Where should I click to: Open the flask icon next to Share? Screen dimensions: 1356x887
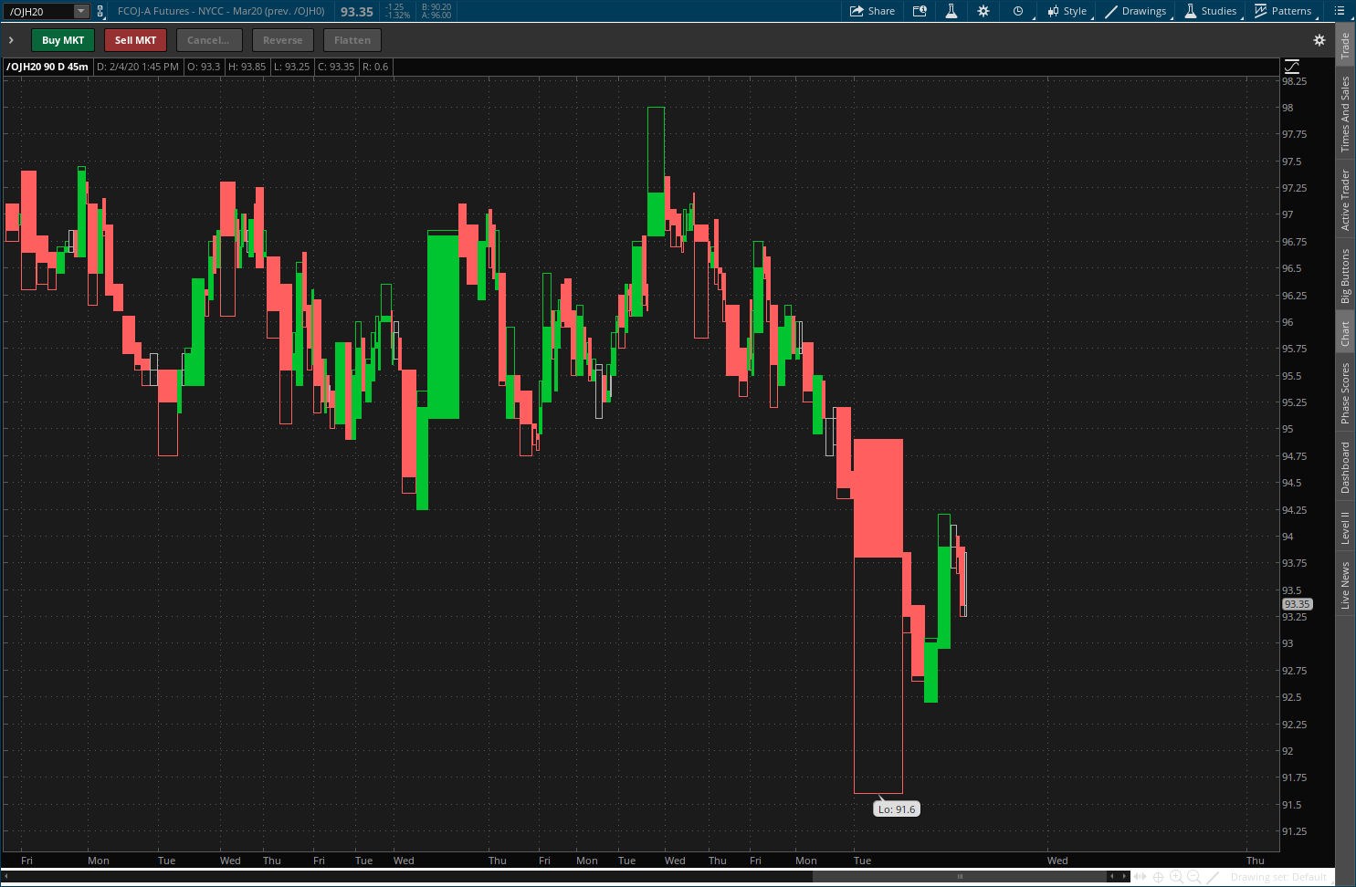951,11
